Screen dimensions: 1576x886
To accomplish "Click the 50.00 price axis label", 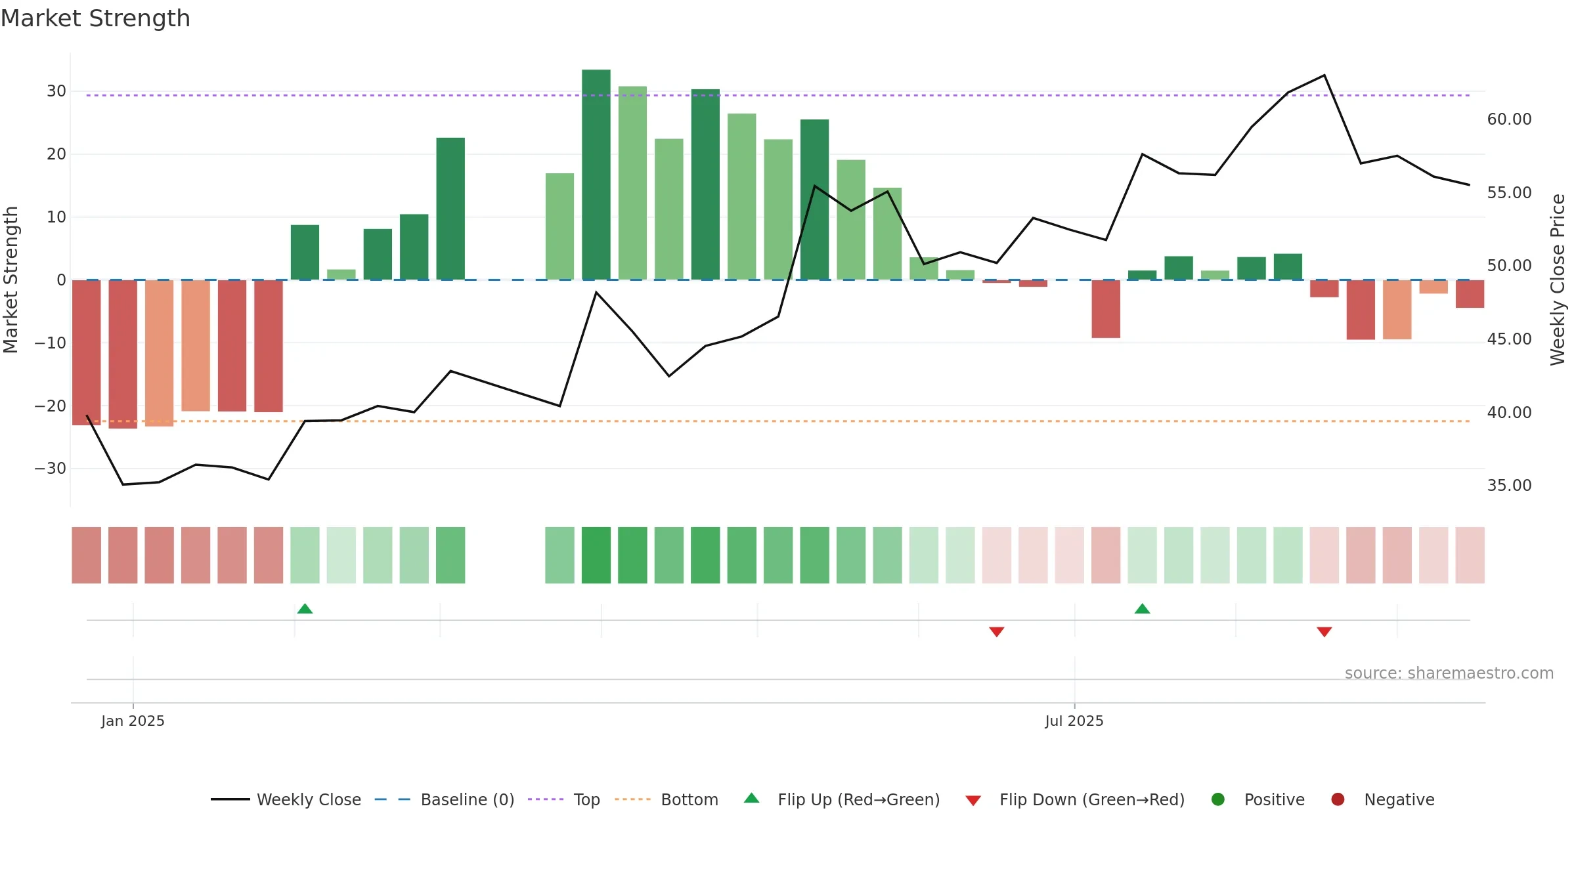I will pyautogui.click(x=1509, y=265).
